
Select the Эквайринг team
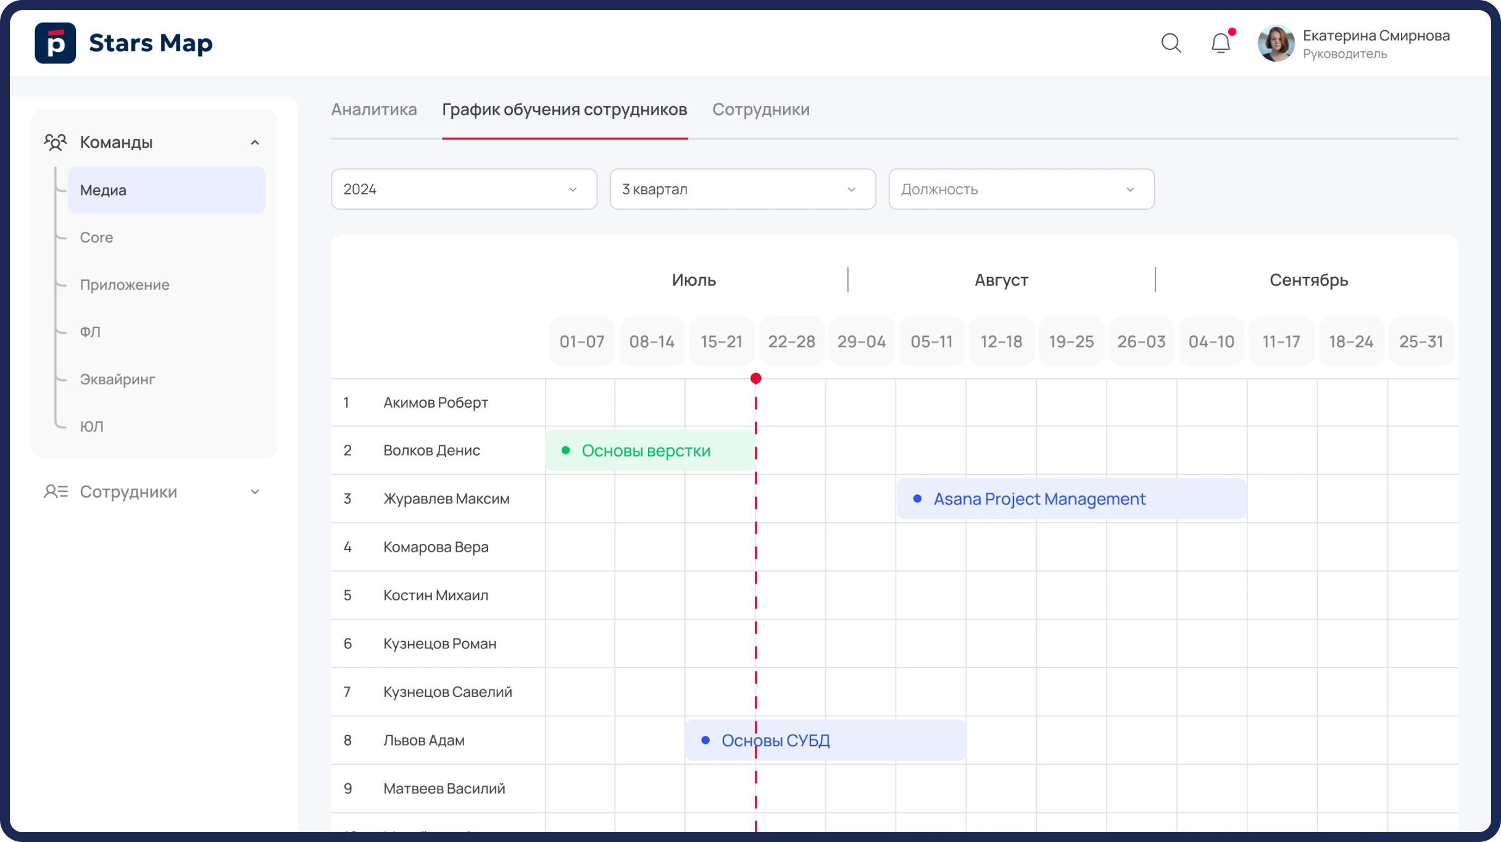point(117,379)
